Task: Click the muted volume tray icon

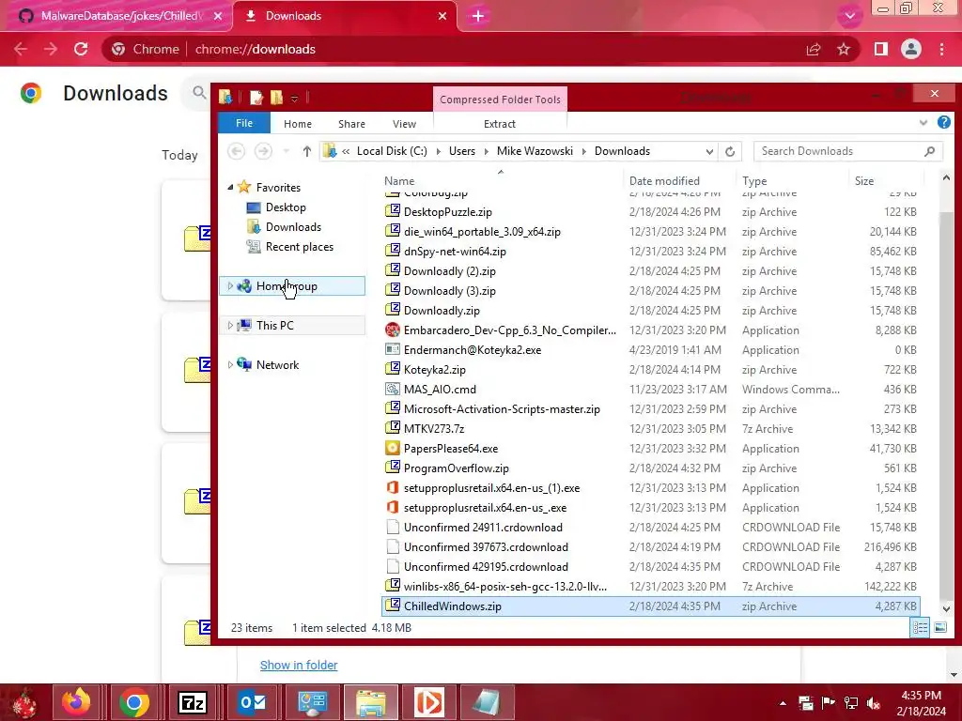Action: point(874,703)
